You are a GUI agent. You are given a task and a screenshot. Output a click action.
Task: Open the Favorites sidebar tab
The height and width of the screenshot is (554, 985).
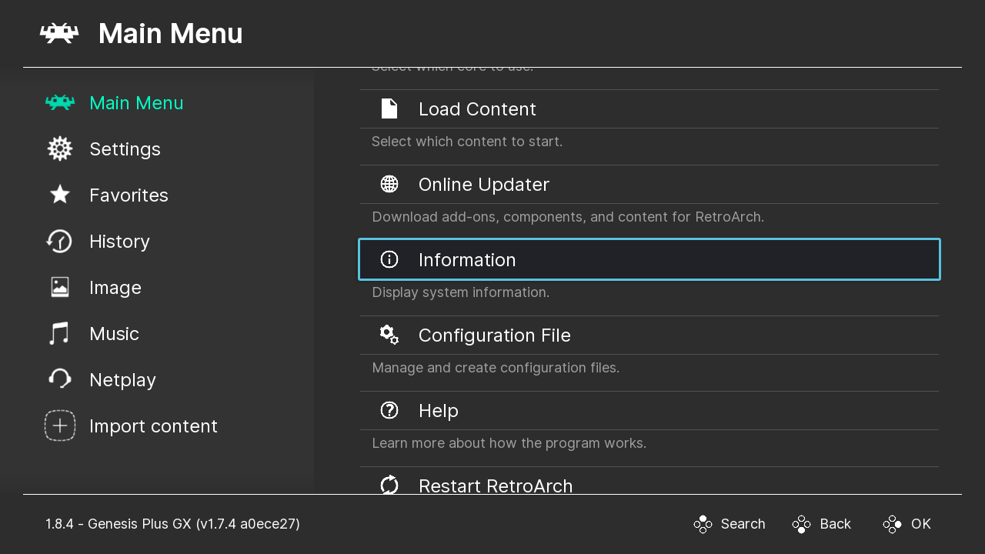coord(129,195)
